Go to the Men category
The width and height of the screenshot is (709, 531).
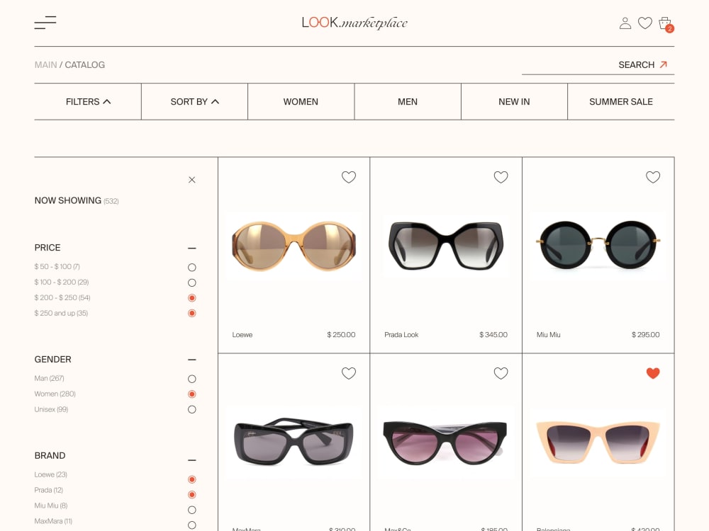(x=408, y=101)
